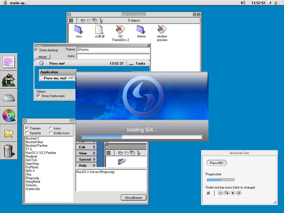Screen dimensions: 284x213
Task: Open the purple-text document icon in the dock
Action: click(x=9, y=62)
